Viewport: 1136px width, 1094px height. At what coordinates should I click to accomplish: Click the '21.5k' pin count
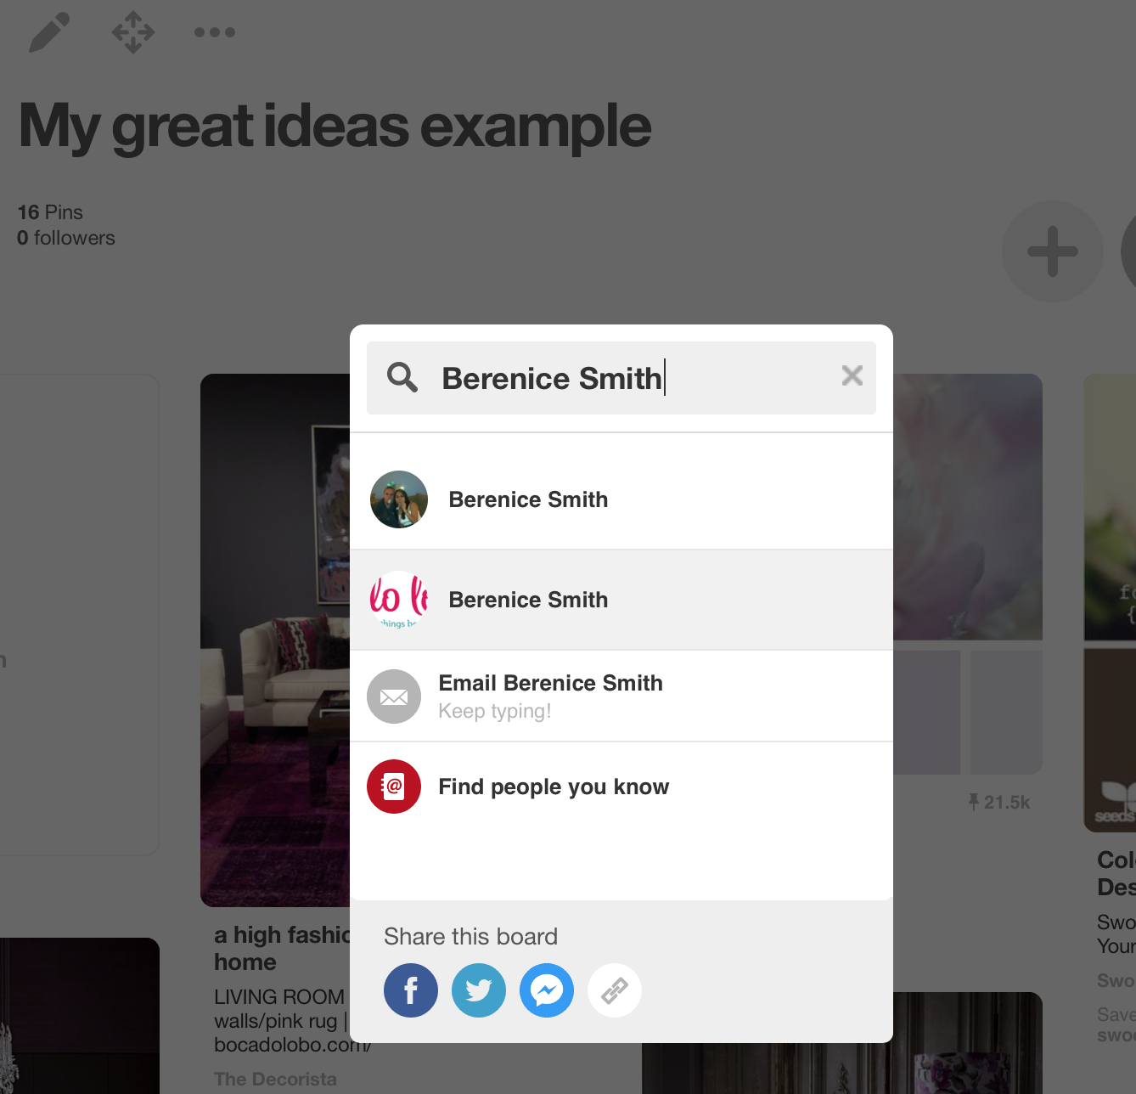999,802
